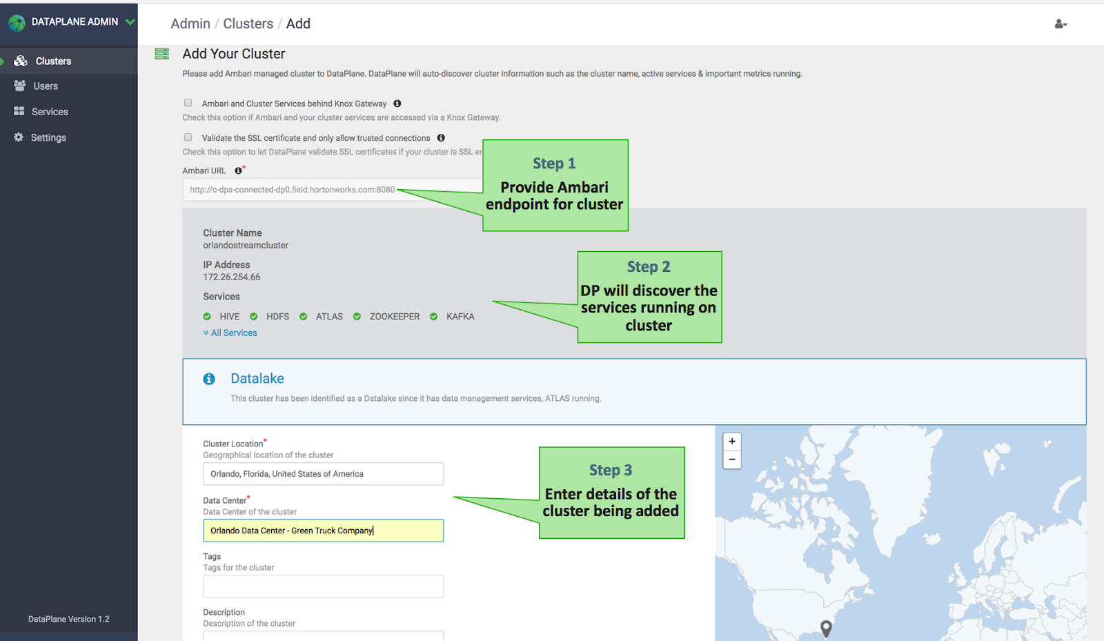Image resolution: width=1104 pixels, height=641 pixels.
Task: Click info icon next to Knox Gateway
Action: (397, 103)
